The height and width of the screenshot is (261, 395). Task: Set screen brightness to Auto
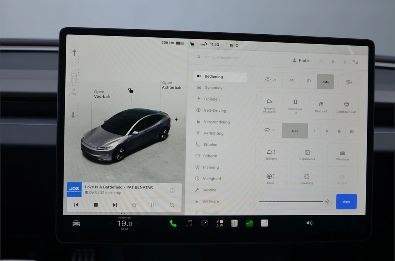point(346,202)
